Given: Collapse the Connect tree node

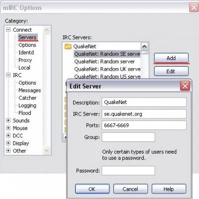Looking at the screenshot, I should click(8, 30).
